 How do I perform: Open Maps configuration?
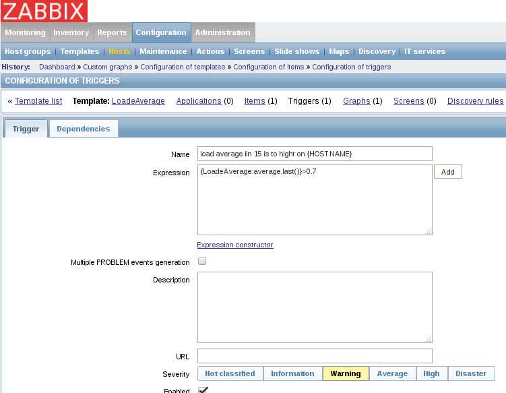pyautogui.click(x=339, y=51)
